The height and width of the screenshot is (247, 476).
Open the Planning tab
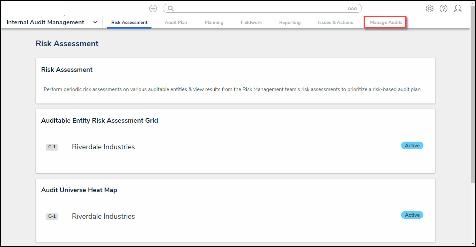click(214, 22)
